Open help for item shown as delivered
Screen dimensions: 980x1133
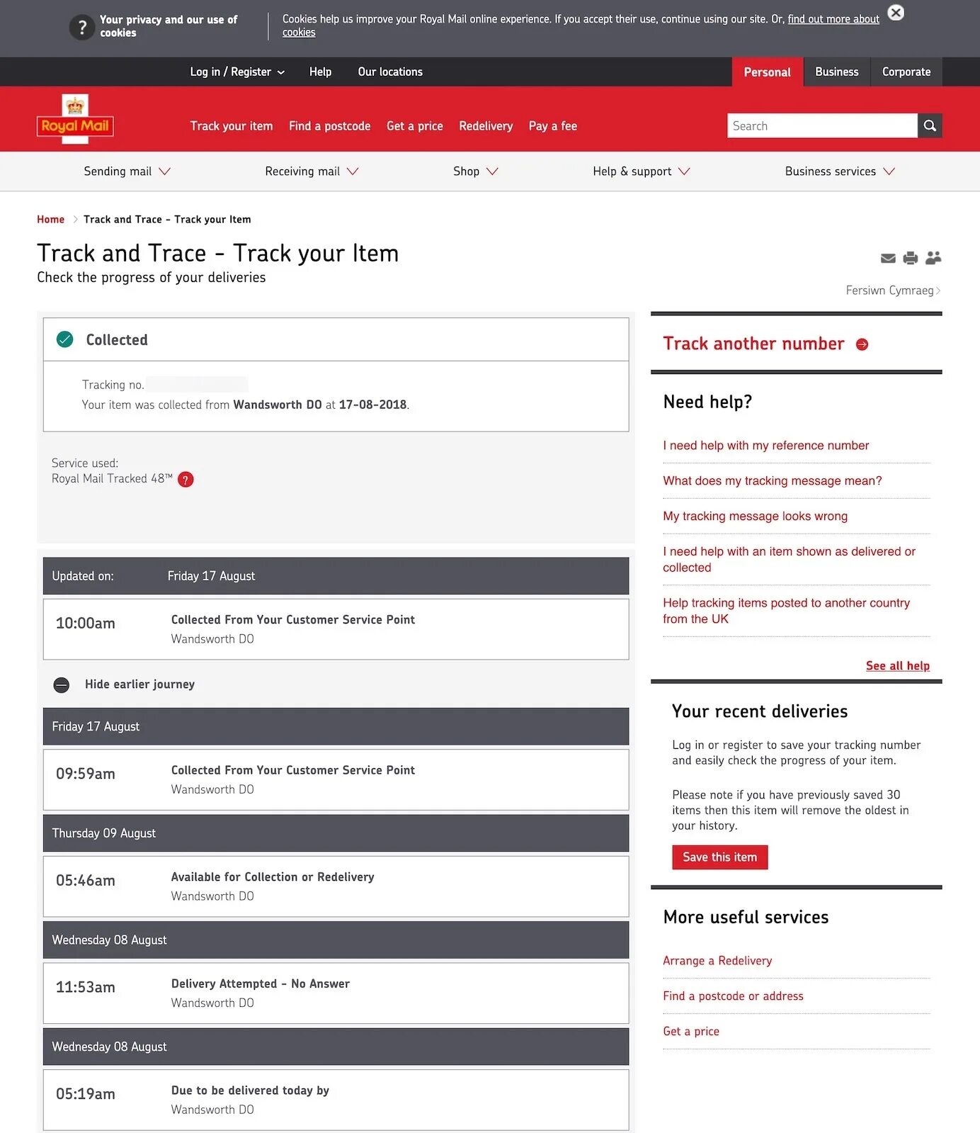pos(789,560)
